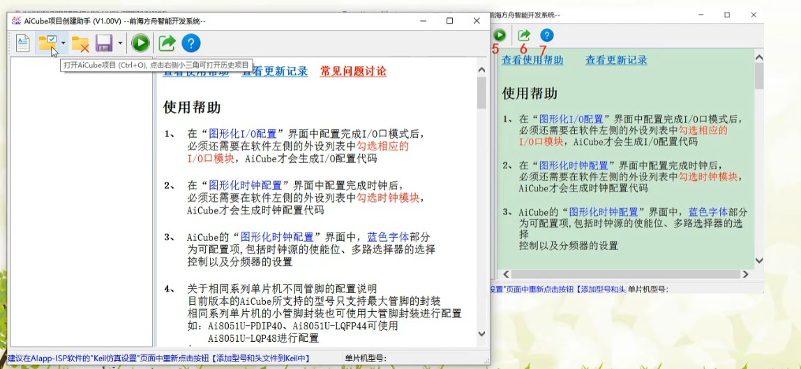Open 查看更新记录 link in back window
This screenshot has height=369, width=801.
[616, 60]
